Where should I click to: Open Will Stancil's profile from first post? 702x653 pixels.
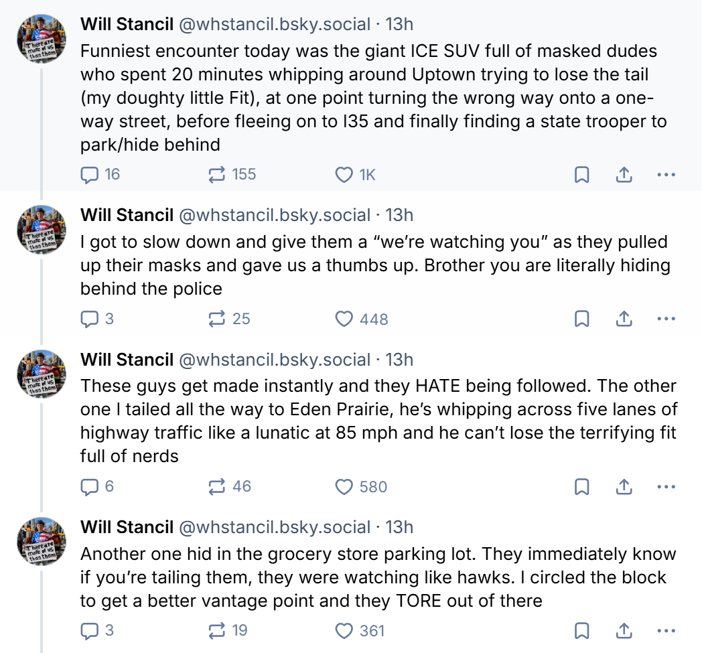click(x=127, y=25)
